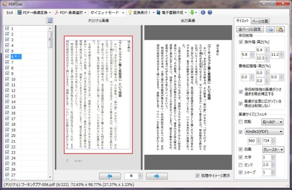Click the blue help question mark icon
The height and width of the screenshot is (190, 292).
coord(209,12)
